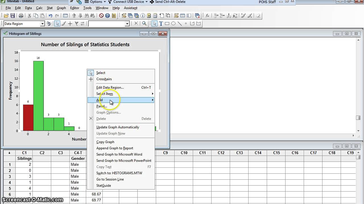Click the tallest green bar labeled 16
The height and width of the screenshot is (204, 364).
point(38,96)
